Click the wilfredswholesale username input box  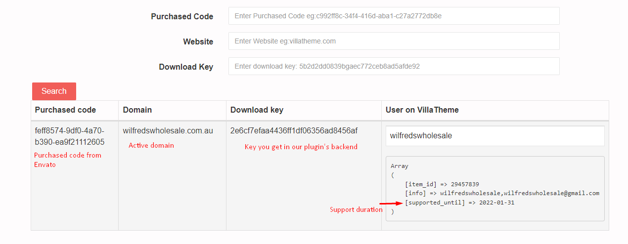[x=495, y=136]
